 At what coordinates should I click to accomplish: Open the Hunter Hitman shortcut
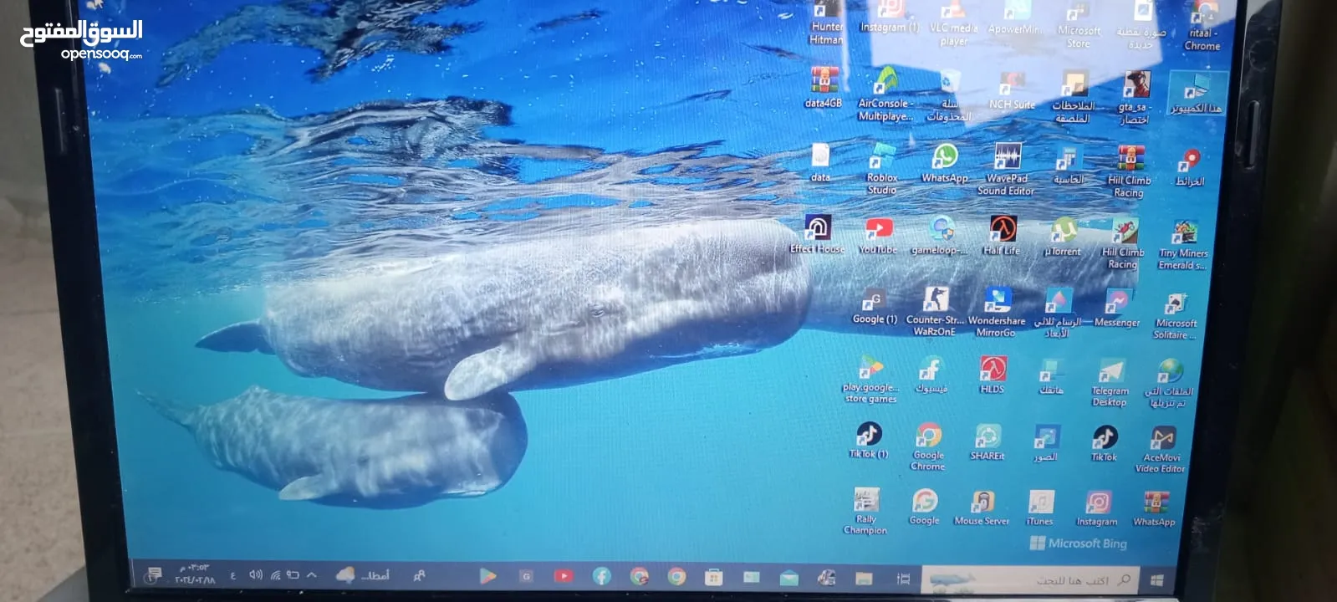(x=826, y=23)
